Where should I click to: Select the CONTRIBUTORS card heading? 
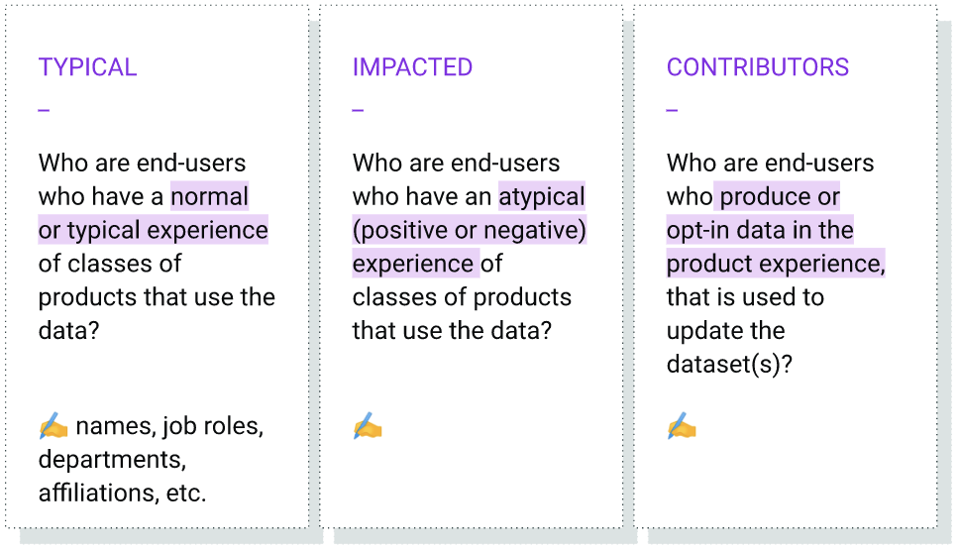click(757, 67)
